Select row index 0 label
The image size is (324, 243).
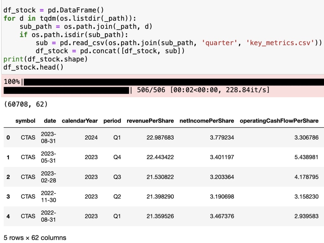coord(8,138)
